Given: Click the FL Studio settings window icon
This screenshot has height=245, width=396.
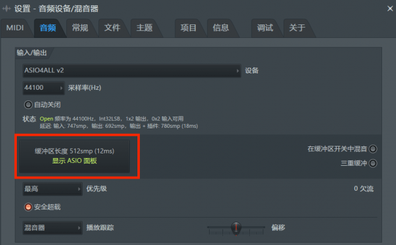Looking at the screenshot, I should point(6,9).
